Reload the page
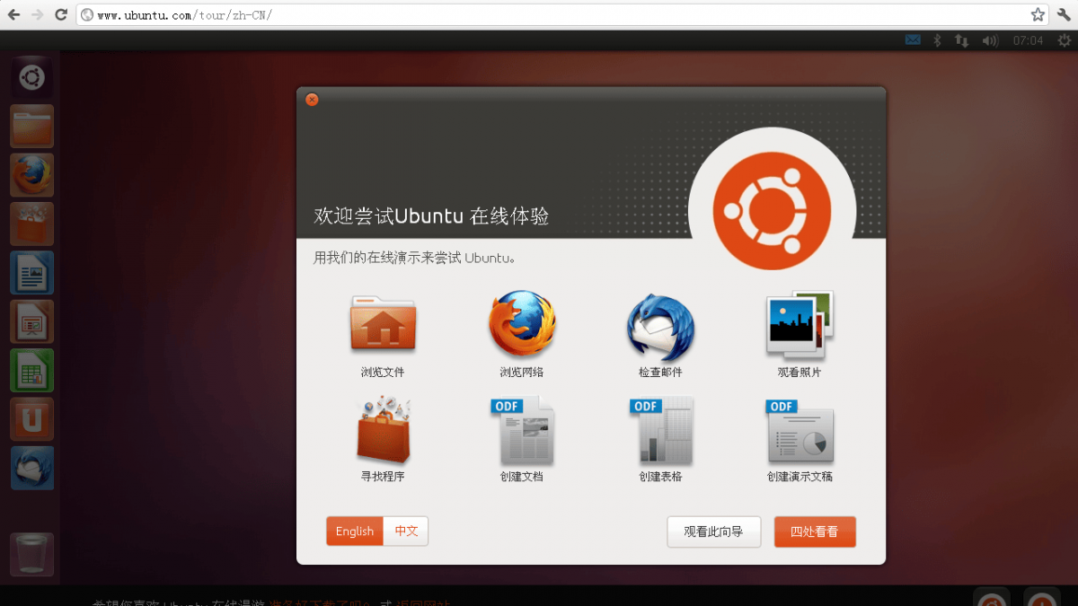Viewport: 1078px width, 606px height. pyautogui.click(x=61, y=14)
